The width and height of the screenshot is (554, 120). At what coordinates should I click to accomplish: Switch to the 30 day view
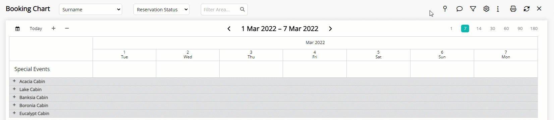click(x=493, y=29)
